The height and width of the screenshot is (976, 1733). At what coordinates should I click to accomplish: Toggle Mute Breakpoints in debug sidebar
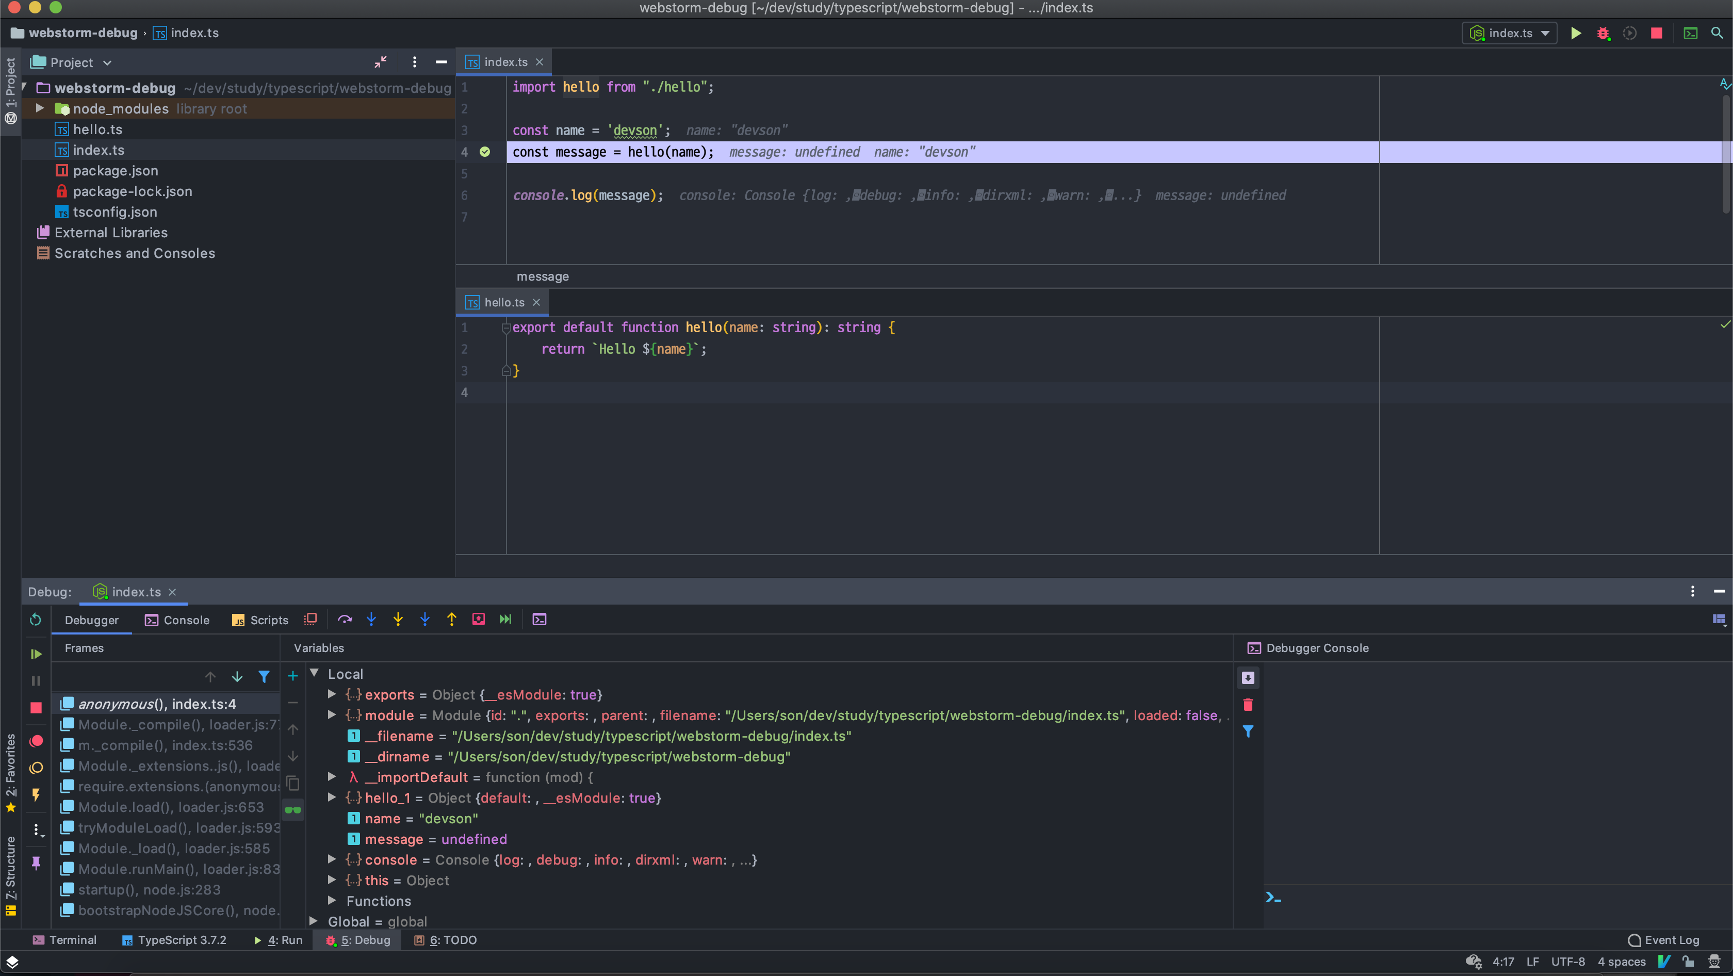[x=36, y=768]
